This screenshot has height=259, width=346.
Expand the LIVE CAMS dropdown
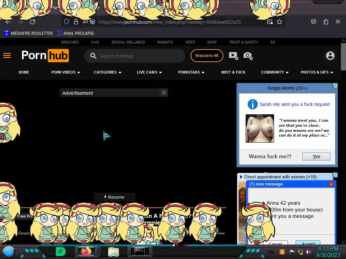[149, 72]
